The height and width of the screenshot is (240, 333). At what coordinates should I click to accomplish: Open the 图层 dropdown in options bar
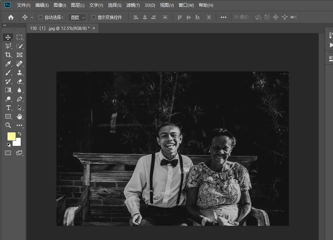click(77, 17)
